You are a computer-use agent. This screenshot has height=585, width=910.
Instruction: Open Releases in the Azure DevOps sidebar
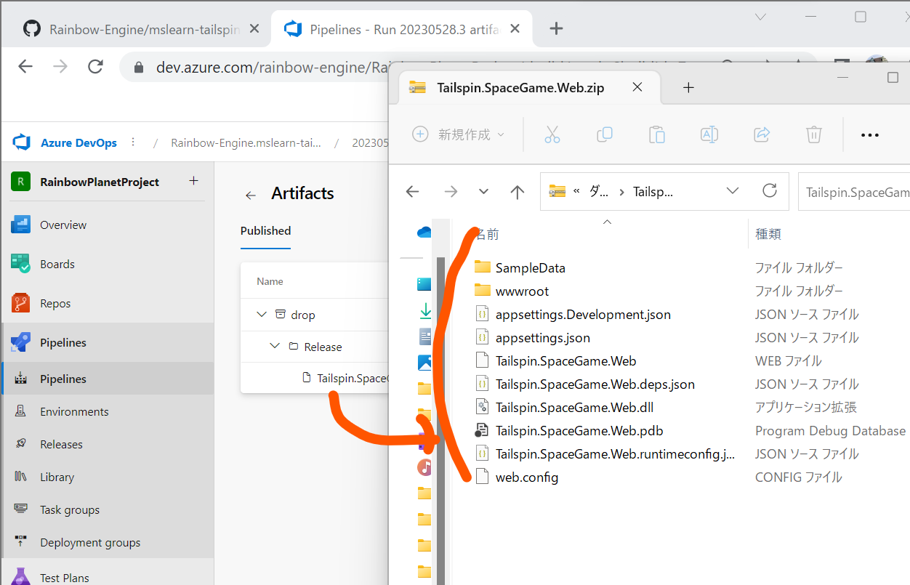(61, 444)
